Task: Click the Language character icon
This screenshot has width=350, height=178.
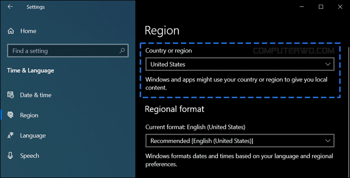Action: pyautogui.click(x=10, y=136)
